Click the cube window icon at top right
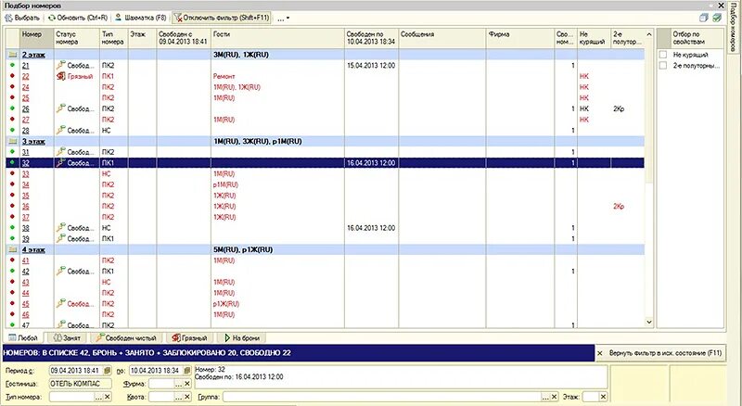742x406 pixels. (x=704, y=18)
